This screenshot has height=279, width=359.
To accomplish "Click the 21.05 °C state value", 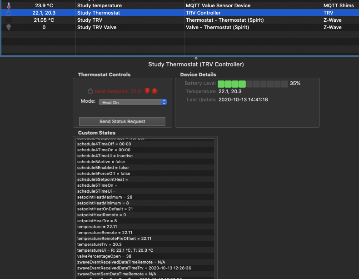I will click(x=44, y=20).
